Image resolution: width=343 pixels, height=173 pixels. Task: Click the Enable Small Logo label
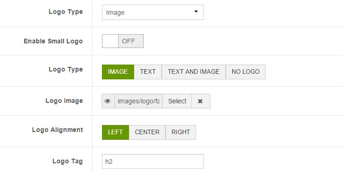coord(53,41)
